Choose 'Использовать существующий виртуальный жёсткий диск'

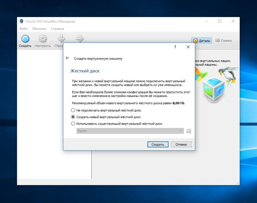[x=73, y=124]
